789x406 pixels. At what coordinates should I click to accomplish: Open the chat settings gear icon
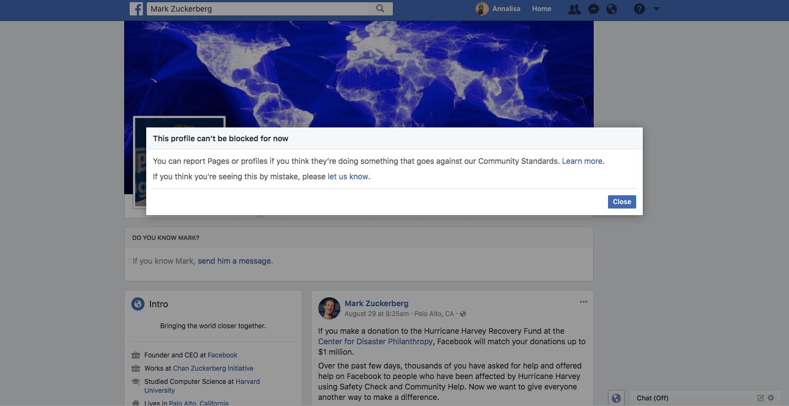tap(771, 398)
